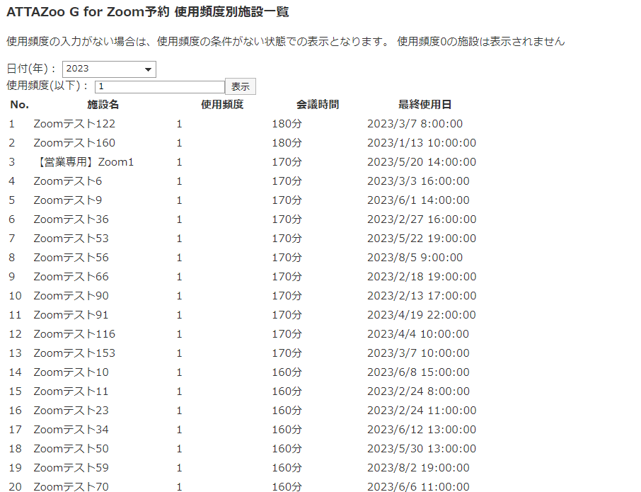Select the Zoomテスト116 facility name
641x492 pixels.
tap(74, 334)
